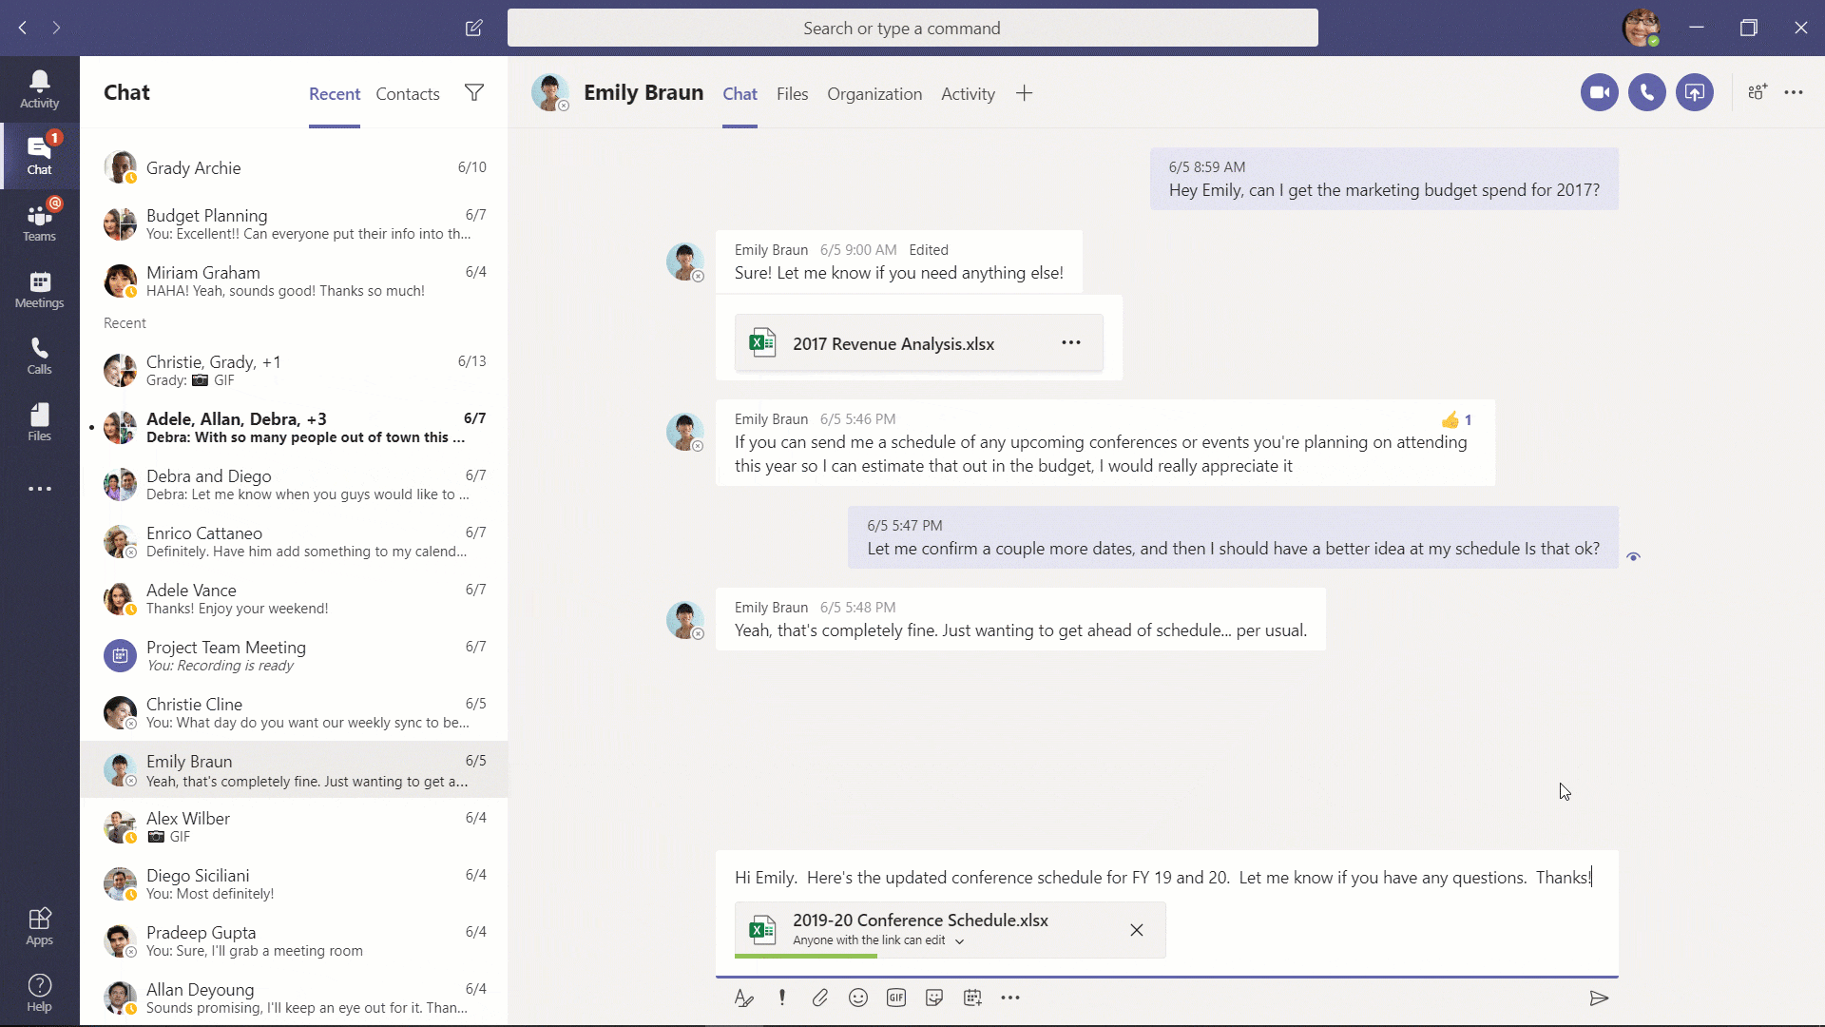Click the highlight or markup pen tool

pos(743,998)
